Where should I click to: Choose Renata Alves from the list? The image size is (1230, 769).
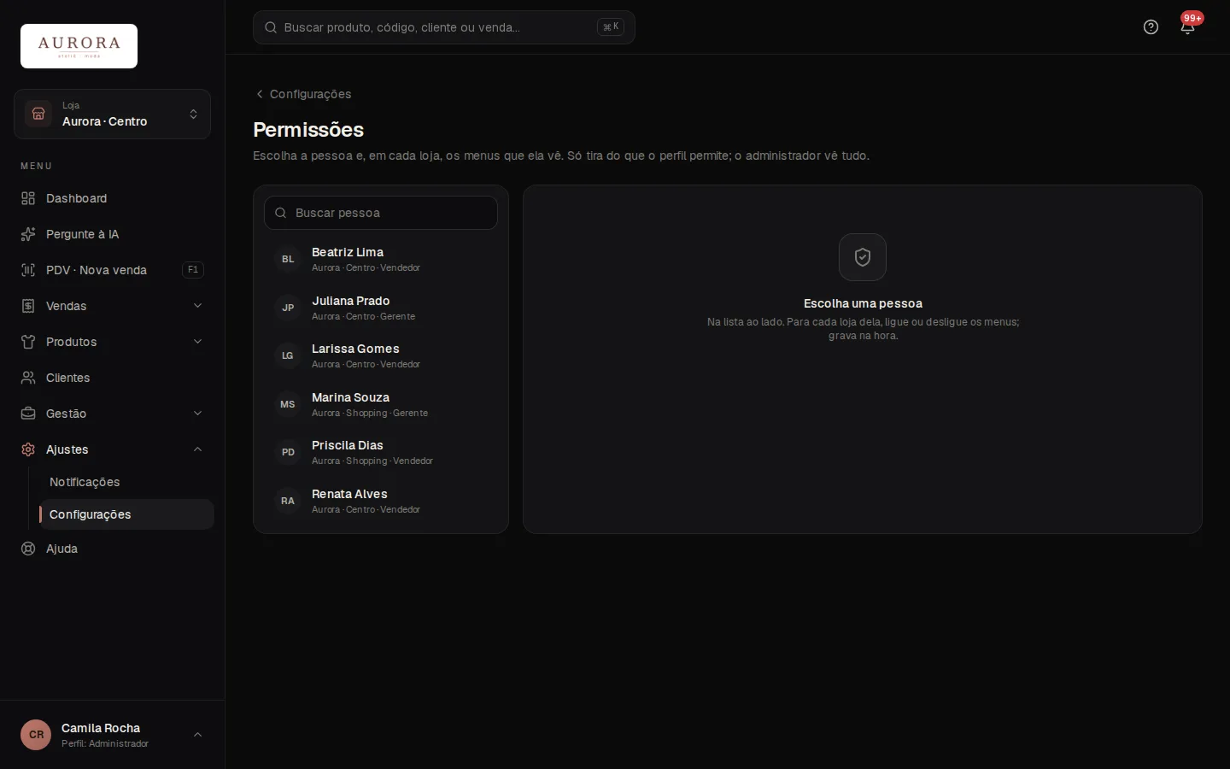click(x=381, y=501)
